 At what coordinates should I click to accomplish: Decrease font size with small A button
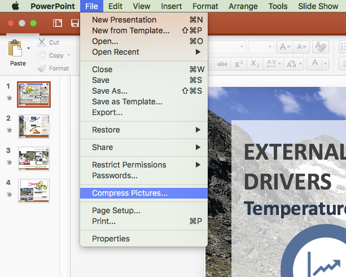click(x=301, y=47)
